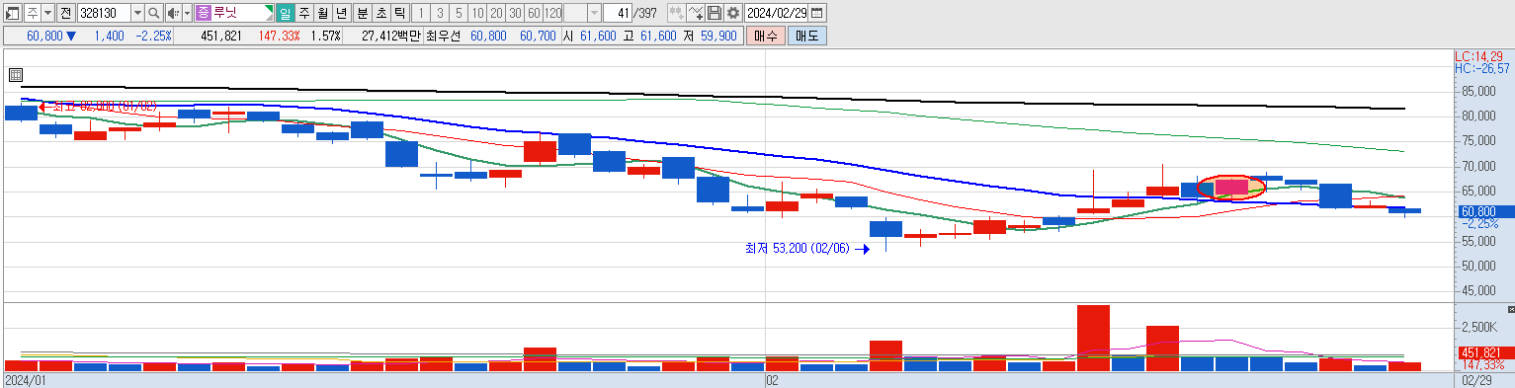Select the 주 weekly chart period
Screen dimensions: 1515x388
[303, 13]
